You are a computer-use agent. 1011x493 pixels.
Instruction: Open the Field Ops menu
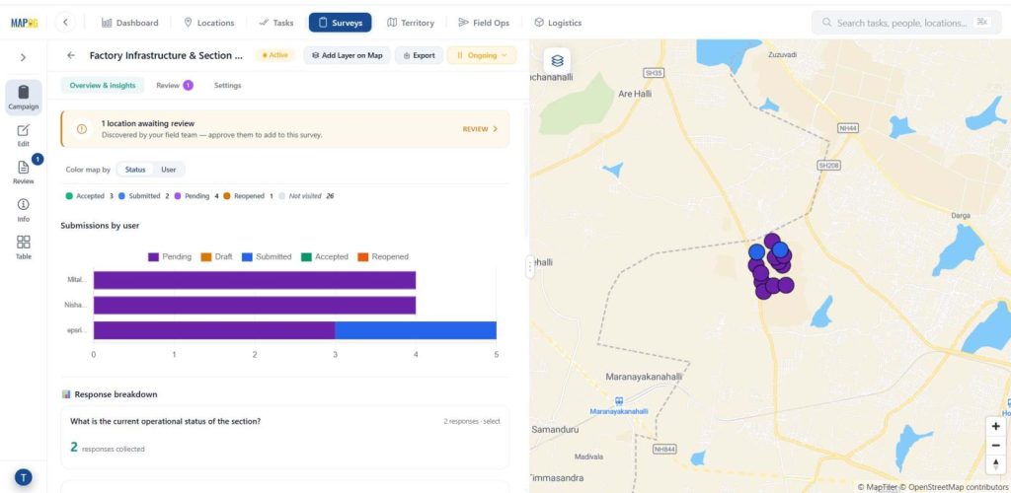tap(484, 23)
